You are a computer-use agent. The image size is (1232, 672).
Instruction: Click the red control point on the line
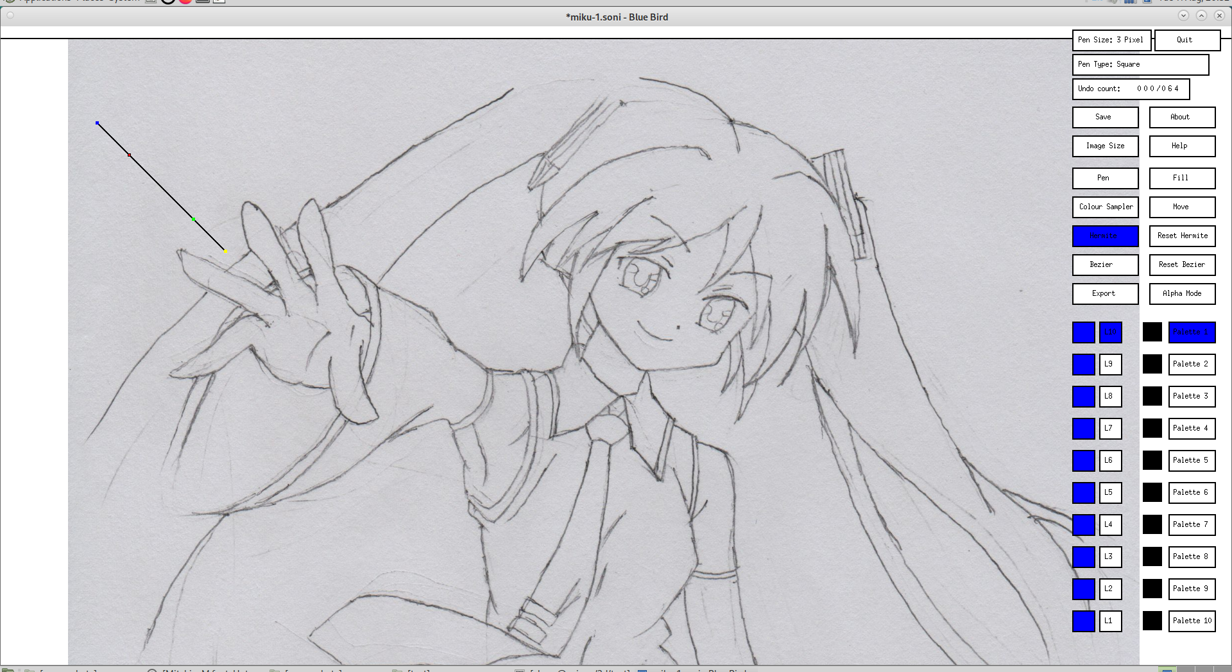click(129, 155)
